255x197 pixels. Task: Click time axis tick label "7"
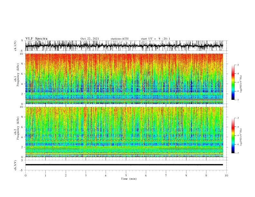pos(166,175)
